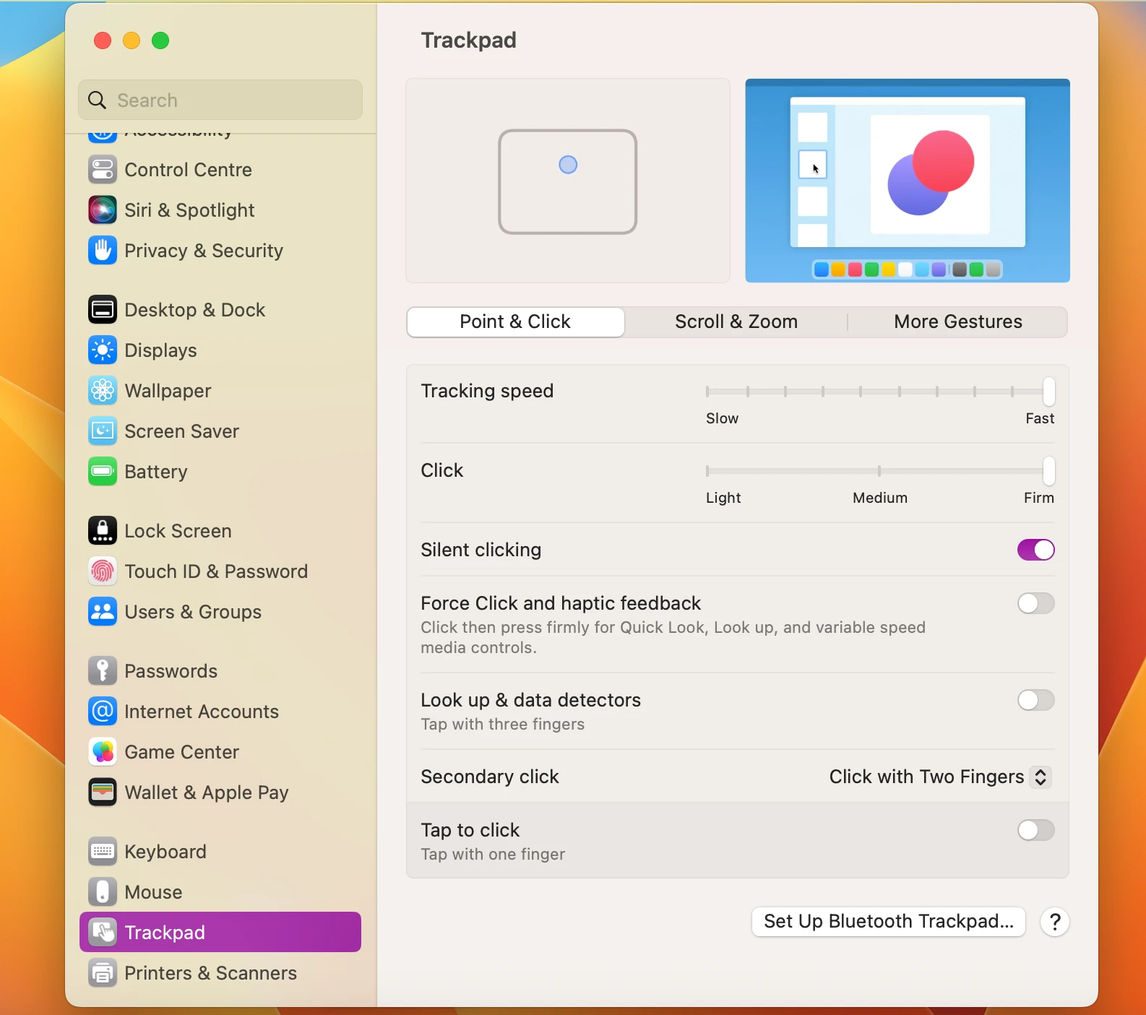
Task: Click the desktop demo preview video
Action: tap(908, 181)
